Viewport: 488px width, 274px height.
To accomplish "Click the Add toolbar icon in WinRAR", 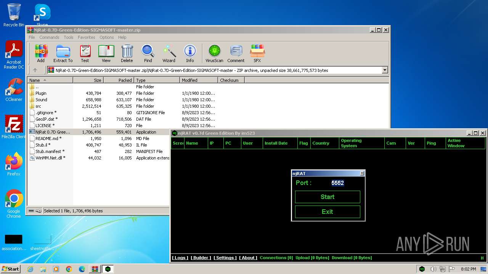I will (x=41, y=53).
